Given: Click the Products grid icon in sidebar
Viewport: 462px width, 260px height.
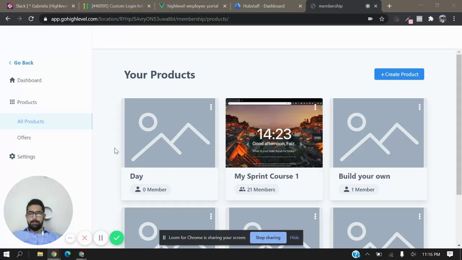Looking at the screenshot, I should (x=12, y=102).
